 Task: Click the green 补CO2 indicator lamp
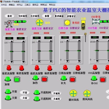94,78
